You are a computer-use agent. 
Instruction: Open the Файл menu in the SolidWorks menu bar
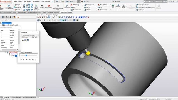[16, 2]
